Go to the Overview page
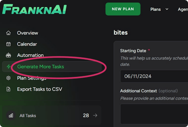188x127 pixels. point(28,33)
